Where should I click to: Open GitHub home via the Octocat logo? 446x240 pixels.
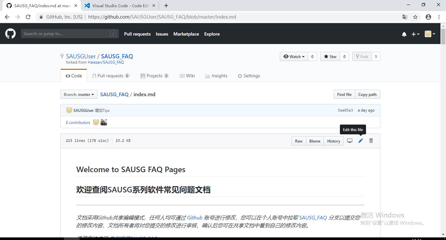(10, 33)
